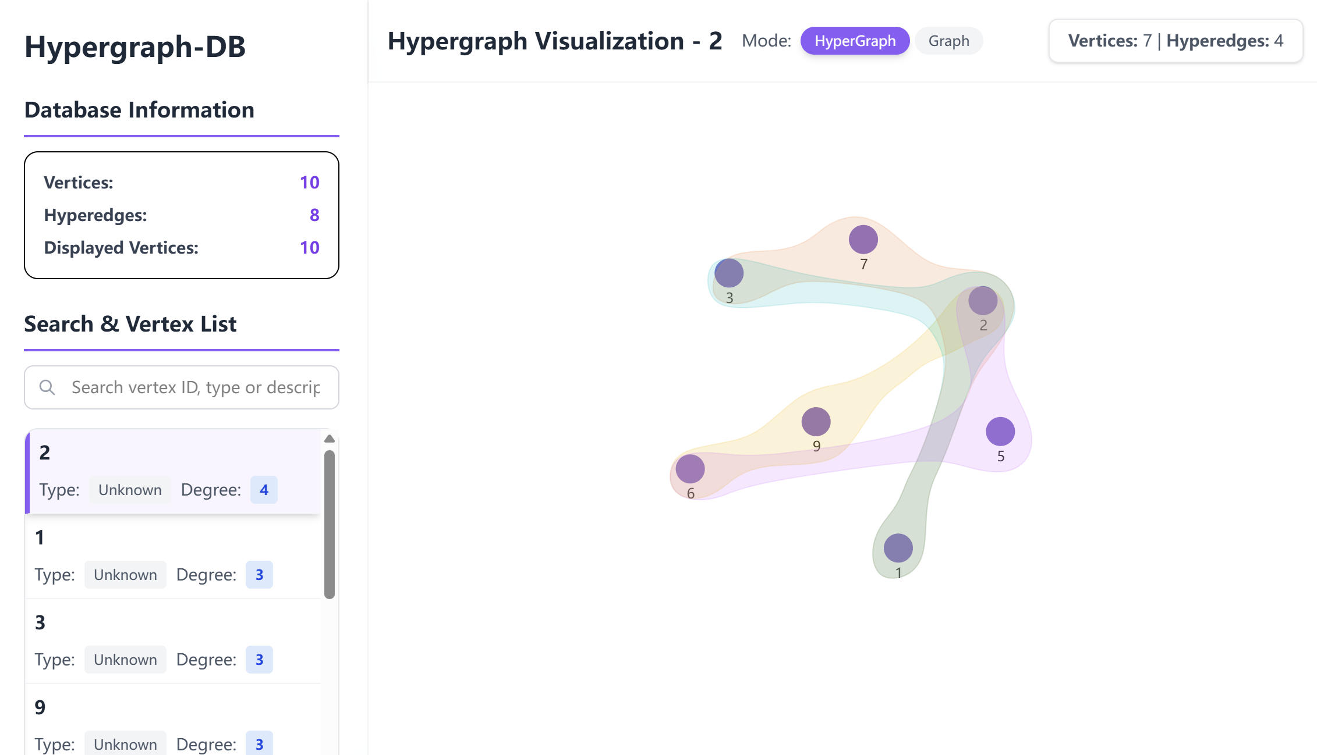The width and height of the screenshot is (1317, 755).
Task: Click the magnifier icon in search box
Action: pyautogui.click(x=47, y=387)
